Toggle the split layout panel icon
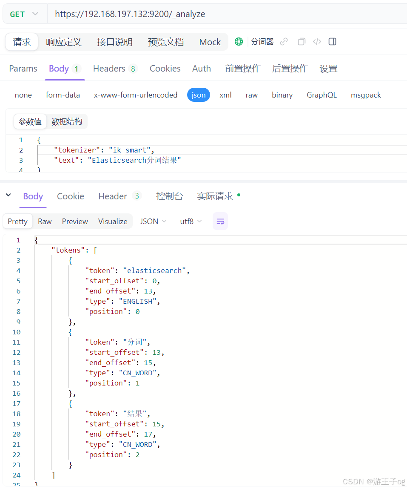 point(332,41)
